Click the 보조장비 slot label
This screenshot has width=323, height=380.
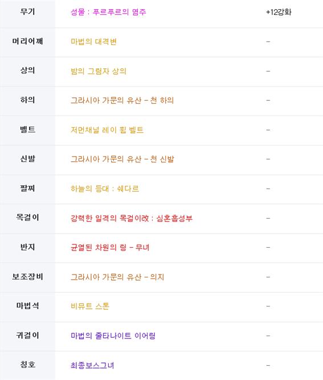point(27,276)
